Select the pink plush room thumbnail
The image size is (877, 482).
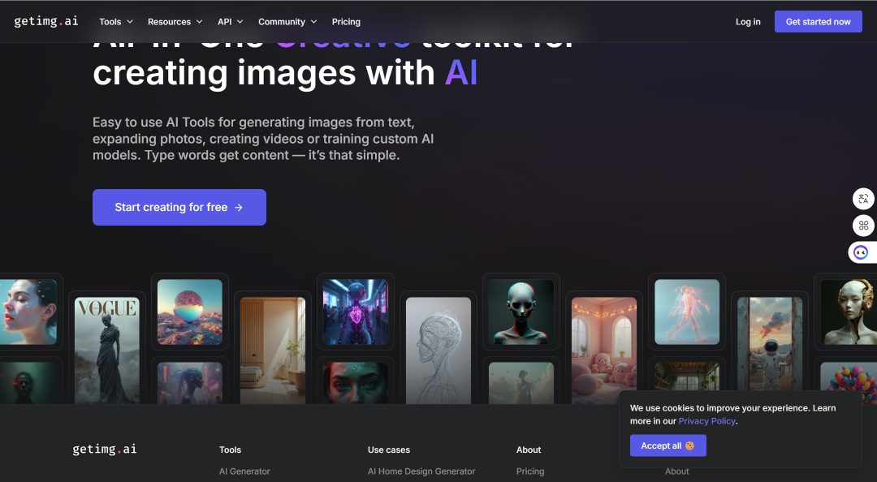[x=604, y=350]
